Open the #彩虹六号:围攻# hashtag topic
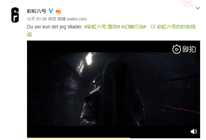The image size is (206, 140). point(102,27)
